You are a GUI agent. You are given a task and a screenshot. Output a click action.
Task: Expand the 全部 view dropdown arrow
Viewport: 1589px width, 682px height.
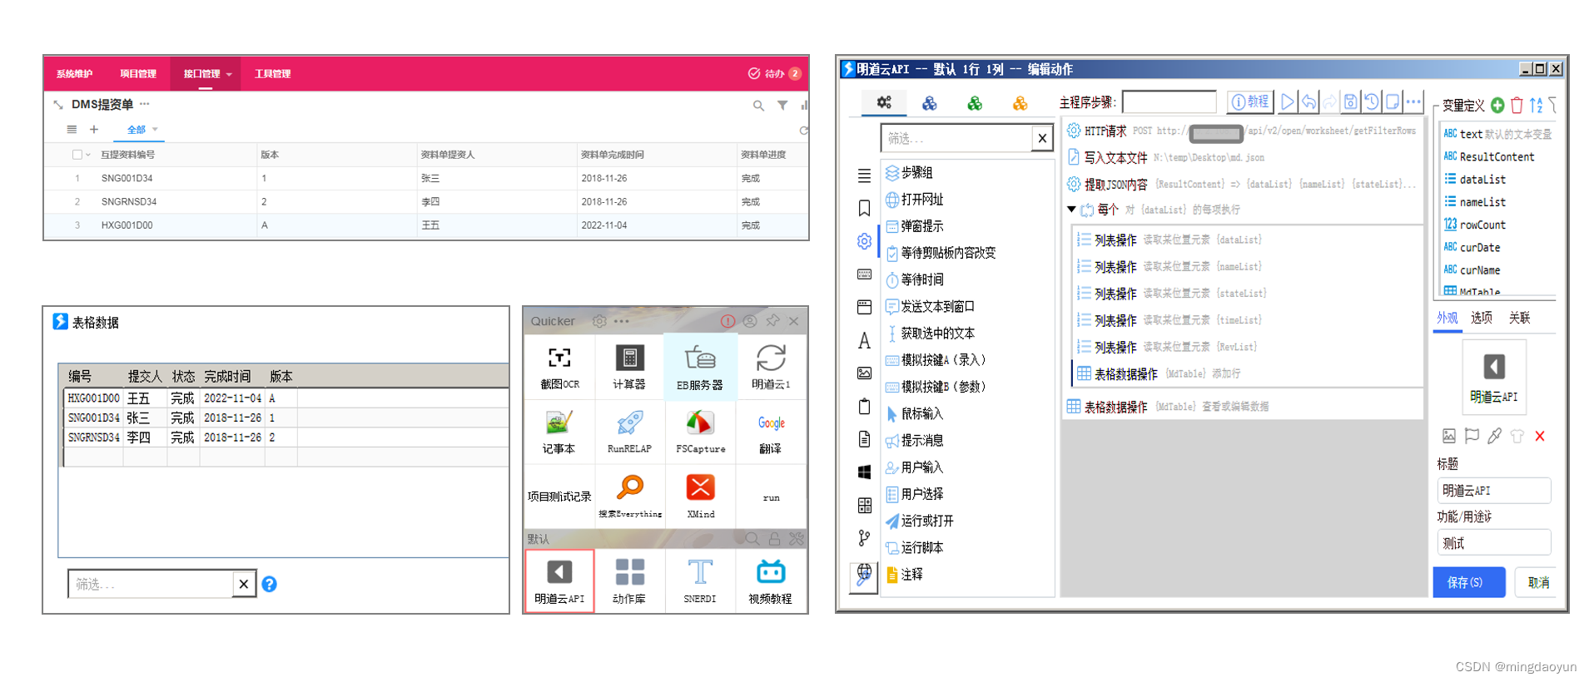pyautogui.click(x=155, y=130)
